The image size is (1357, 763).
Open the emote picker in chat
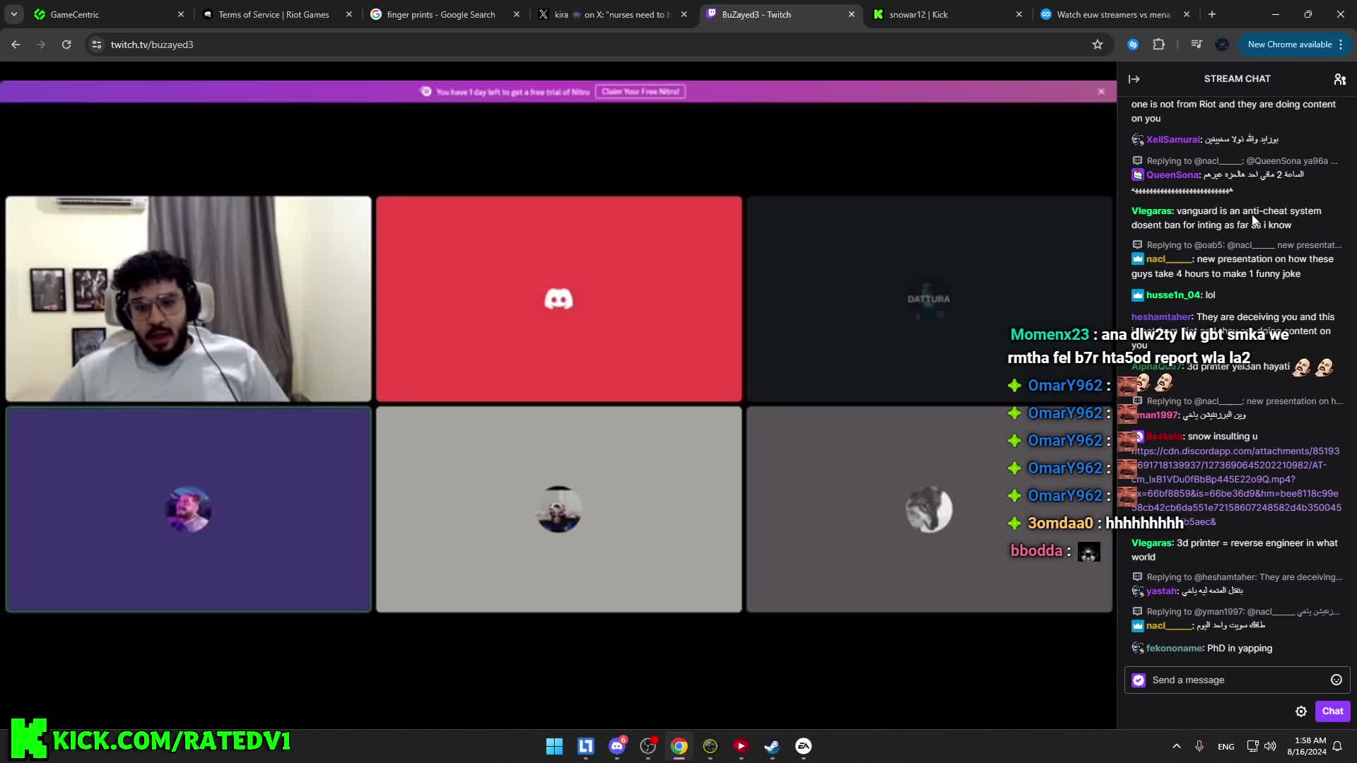point(1337,680)
